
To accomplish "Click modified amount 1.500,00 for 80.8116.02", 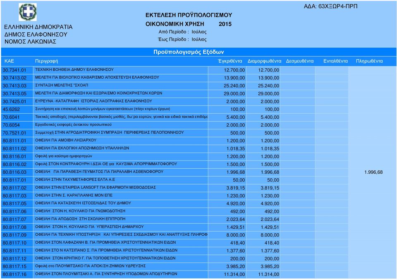I will [270, 164].
